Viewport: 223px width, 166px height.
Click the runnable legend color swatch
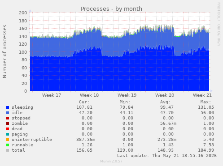pos(8,145)
